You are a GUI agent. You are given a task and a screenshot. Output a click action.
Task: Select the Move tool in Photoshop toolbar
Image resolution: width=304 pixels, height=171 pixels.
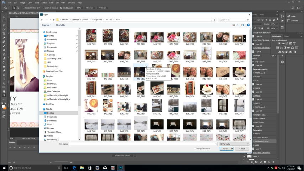(4, 17)
